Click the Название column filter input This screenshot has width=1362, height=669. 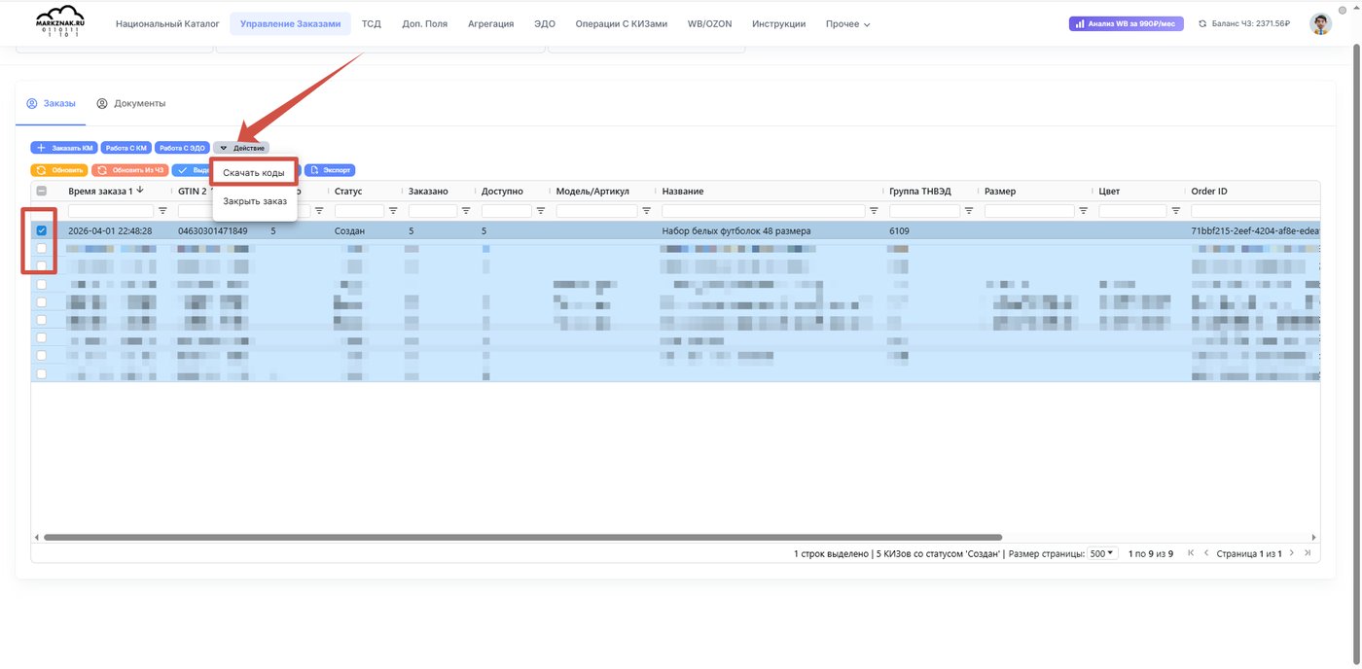pos(764,211)
